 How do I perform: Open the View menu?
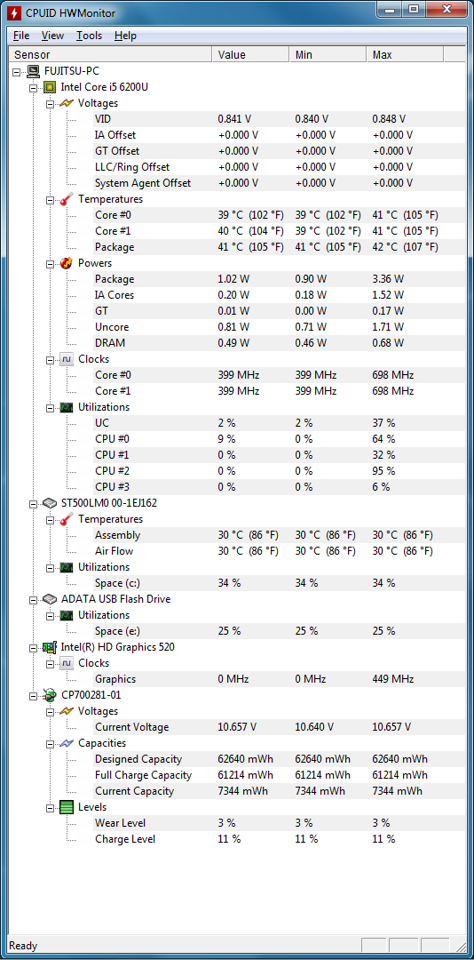[x=52, y=36]
